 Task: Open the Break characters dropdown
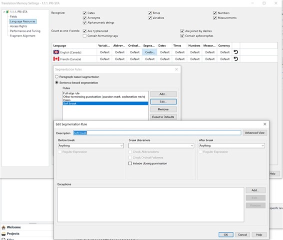tap(161, 145)
